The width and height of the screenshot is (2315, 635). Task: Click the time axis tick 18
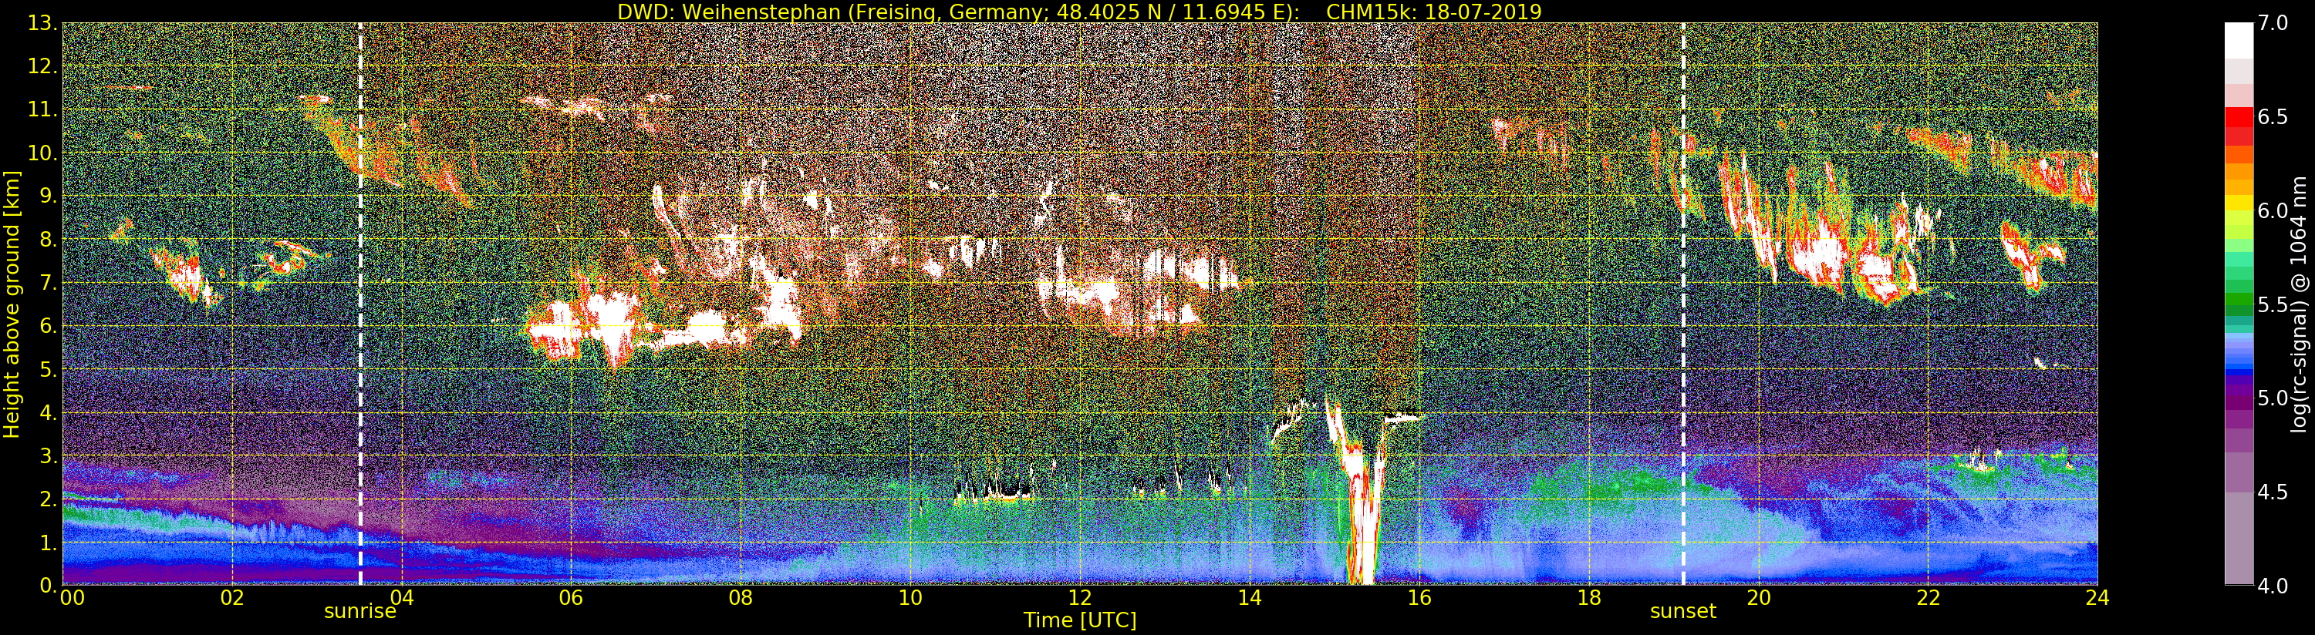click(x=1589, y=597)
